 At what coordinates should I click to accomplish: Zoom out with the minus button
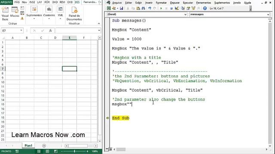(62, 151)
